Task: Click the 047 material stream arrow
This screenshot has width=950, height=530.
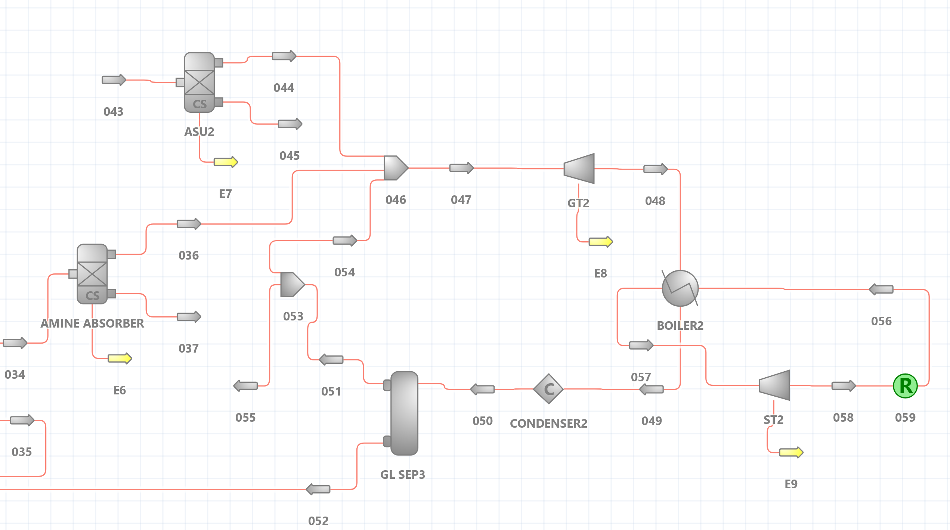Action: [461, 168]
